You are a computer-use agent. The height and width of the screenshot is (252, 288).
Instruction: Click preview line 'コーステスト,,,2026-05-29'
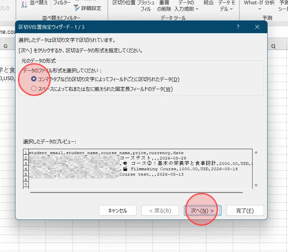(x=153, y=158)
